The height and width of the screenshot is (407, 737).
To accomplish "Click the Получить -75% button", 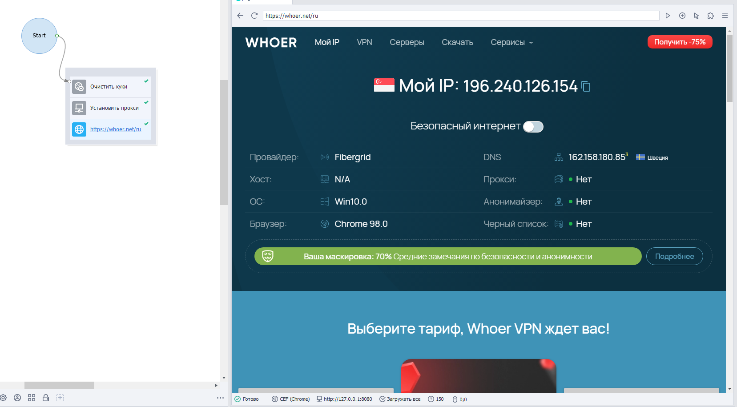I will tap(680, 42).
